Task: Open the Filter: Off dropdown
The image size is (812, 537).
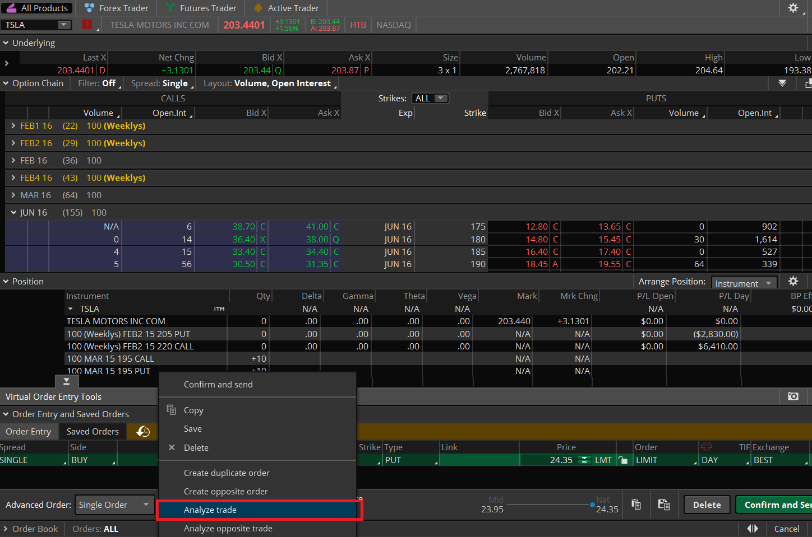Action: (98, 83)
